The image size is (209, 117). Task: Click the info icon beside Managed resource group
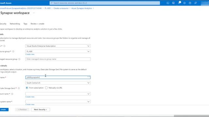point(19,59)
